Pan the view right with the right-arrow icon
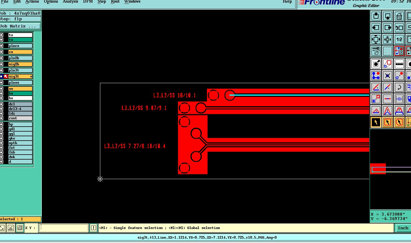 click(388, 28)
